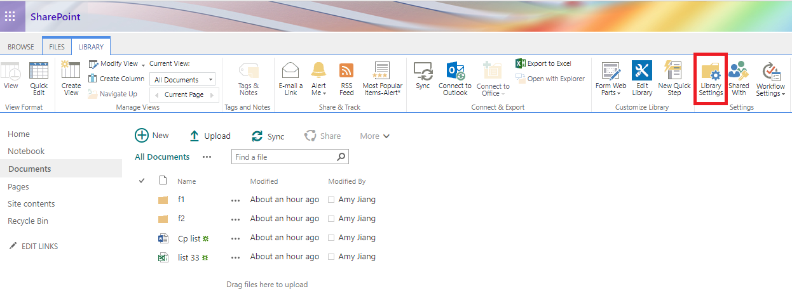The width and height of the screenshot is (792, 296).
Task: Open Form Web Parts menu
Action: pyautogui.click(x=611, y=79)
